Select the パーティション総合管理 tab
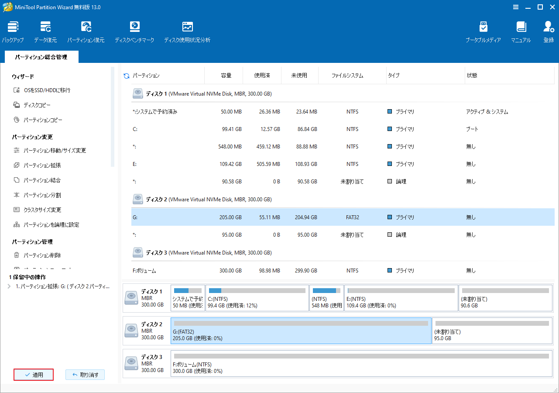 41,57
